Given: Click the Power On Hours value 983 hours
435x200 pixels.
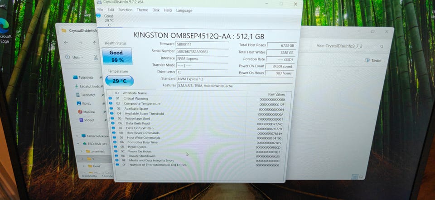Looking at the screenshot, I should (x=279, y=73).
